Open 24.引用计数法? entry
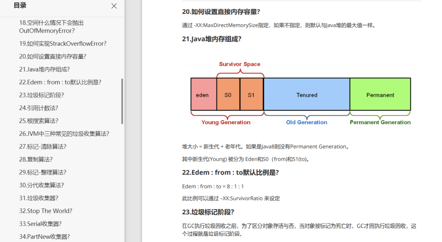This screenshot has width=442, height=242. click(38, 108)
